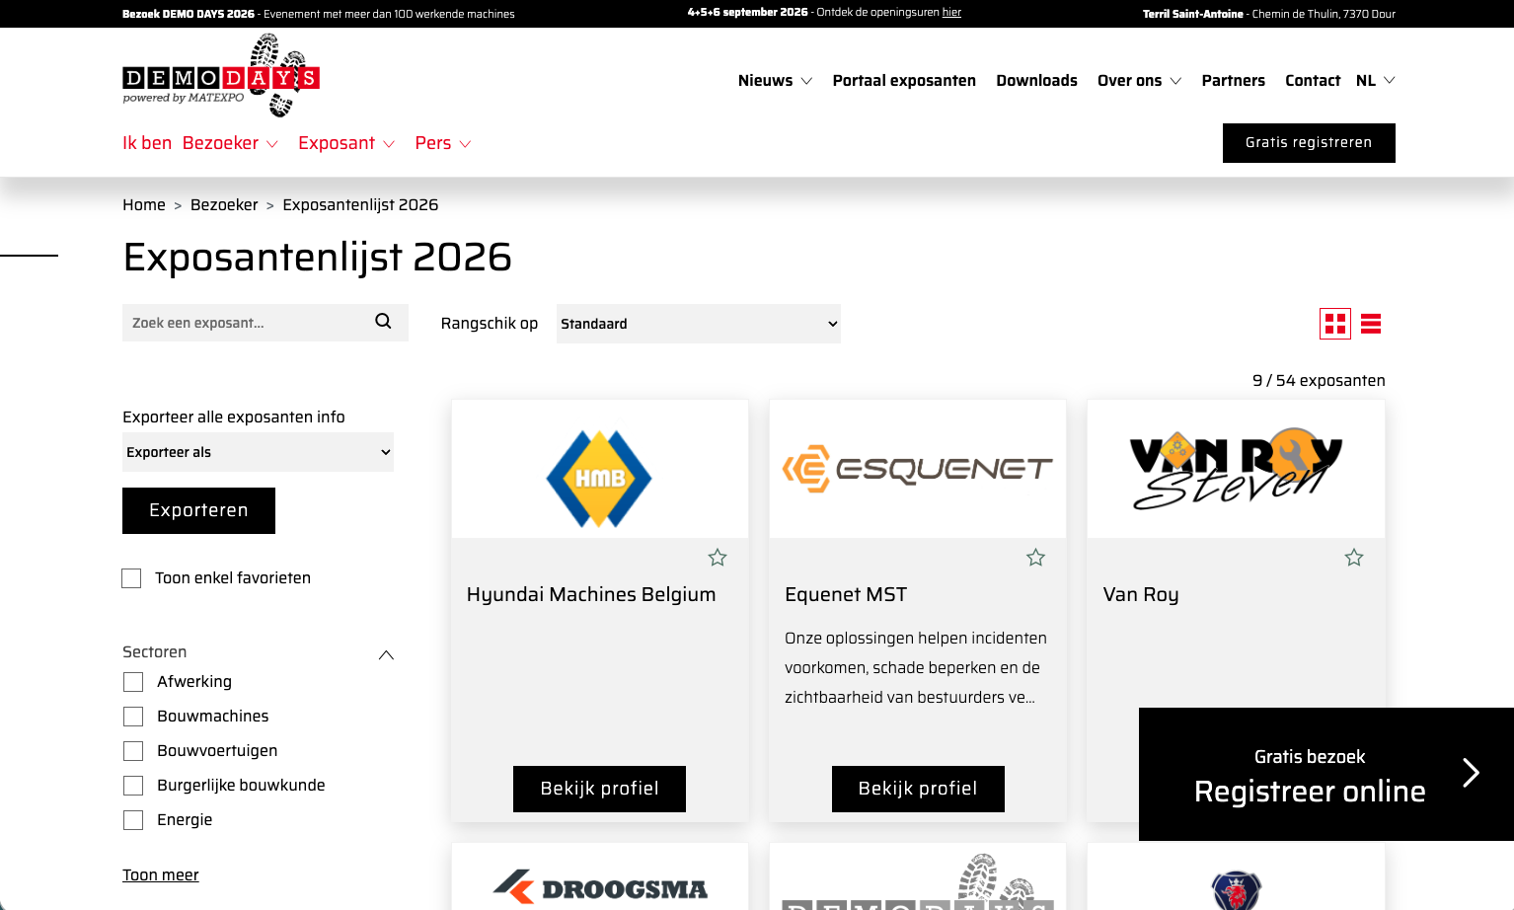The image size is (1514, 910).
Task: Check the Burgerlijke bouwkunde sector filter
Action: (x=133, y=786)
